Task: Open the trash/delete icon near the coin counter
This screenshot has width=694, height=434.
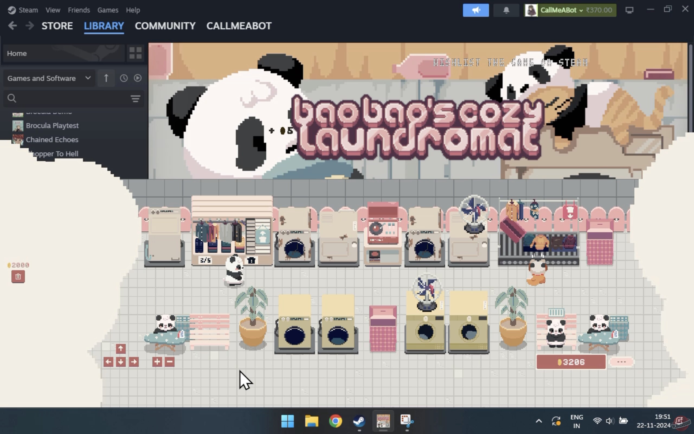Action: click(x=18, y=276)
